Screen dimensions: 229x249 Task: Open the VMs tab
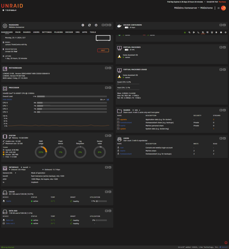coord(77,32)
